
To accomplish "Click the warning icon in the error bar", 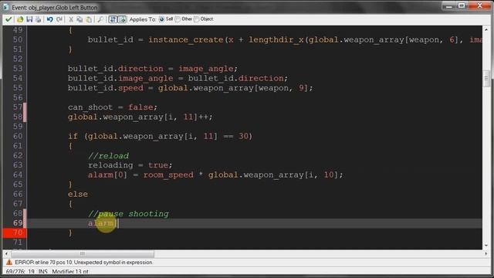I will coord(9,263).
